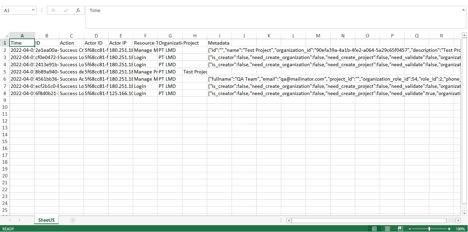This screenshot has height=232, width=468.
Task: Click into the formula bar input field
Action: 274,16
